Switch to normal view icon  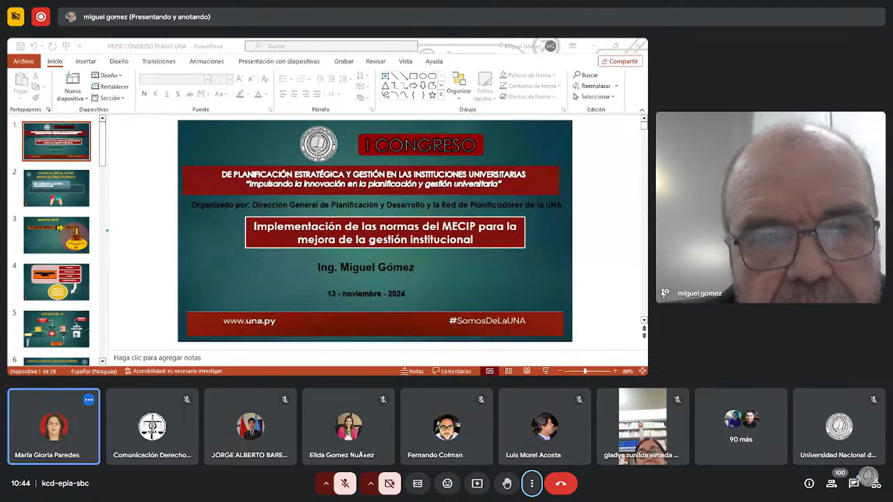pyautogui.click(x=490, y=371)
